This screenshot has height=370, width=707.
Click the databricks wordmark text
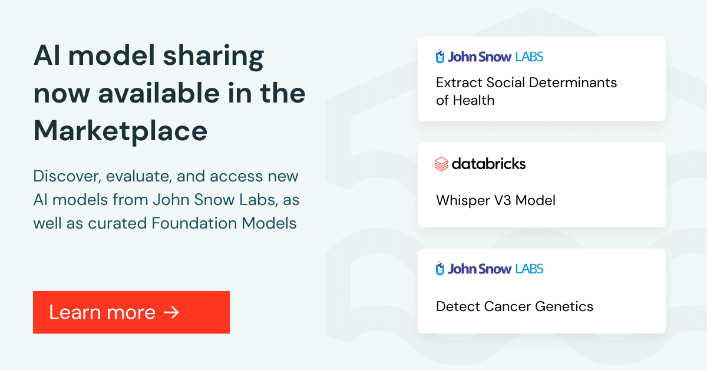(x=488, y=163)
